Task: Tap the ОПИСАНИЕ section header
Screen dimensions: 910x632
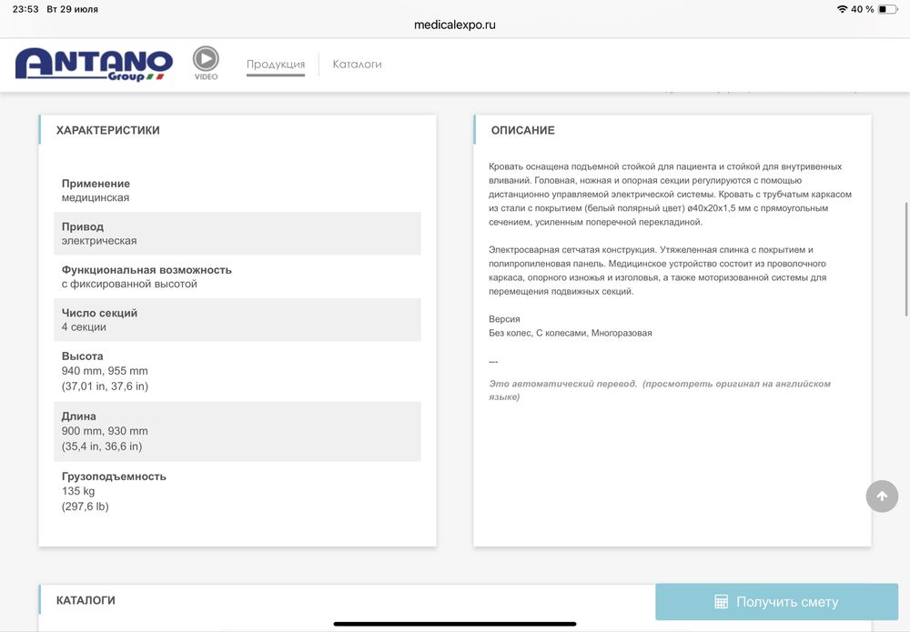Action: click(x=522, y=130)
